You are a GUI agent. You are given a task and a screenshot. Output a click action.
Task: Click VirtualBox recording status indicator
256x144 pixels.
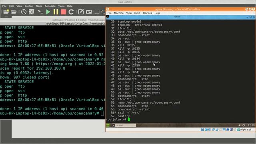[228, 130]
